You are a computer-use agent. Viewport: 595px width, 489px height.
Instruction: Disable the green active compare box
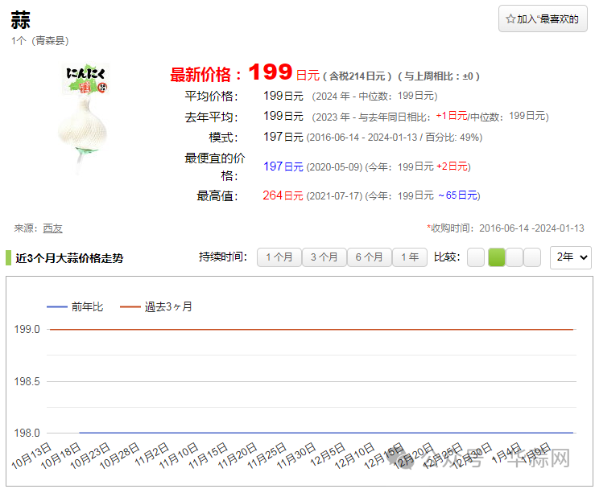click(x=497, y=257)
